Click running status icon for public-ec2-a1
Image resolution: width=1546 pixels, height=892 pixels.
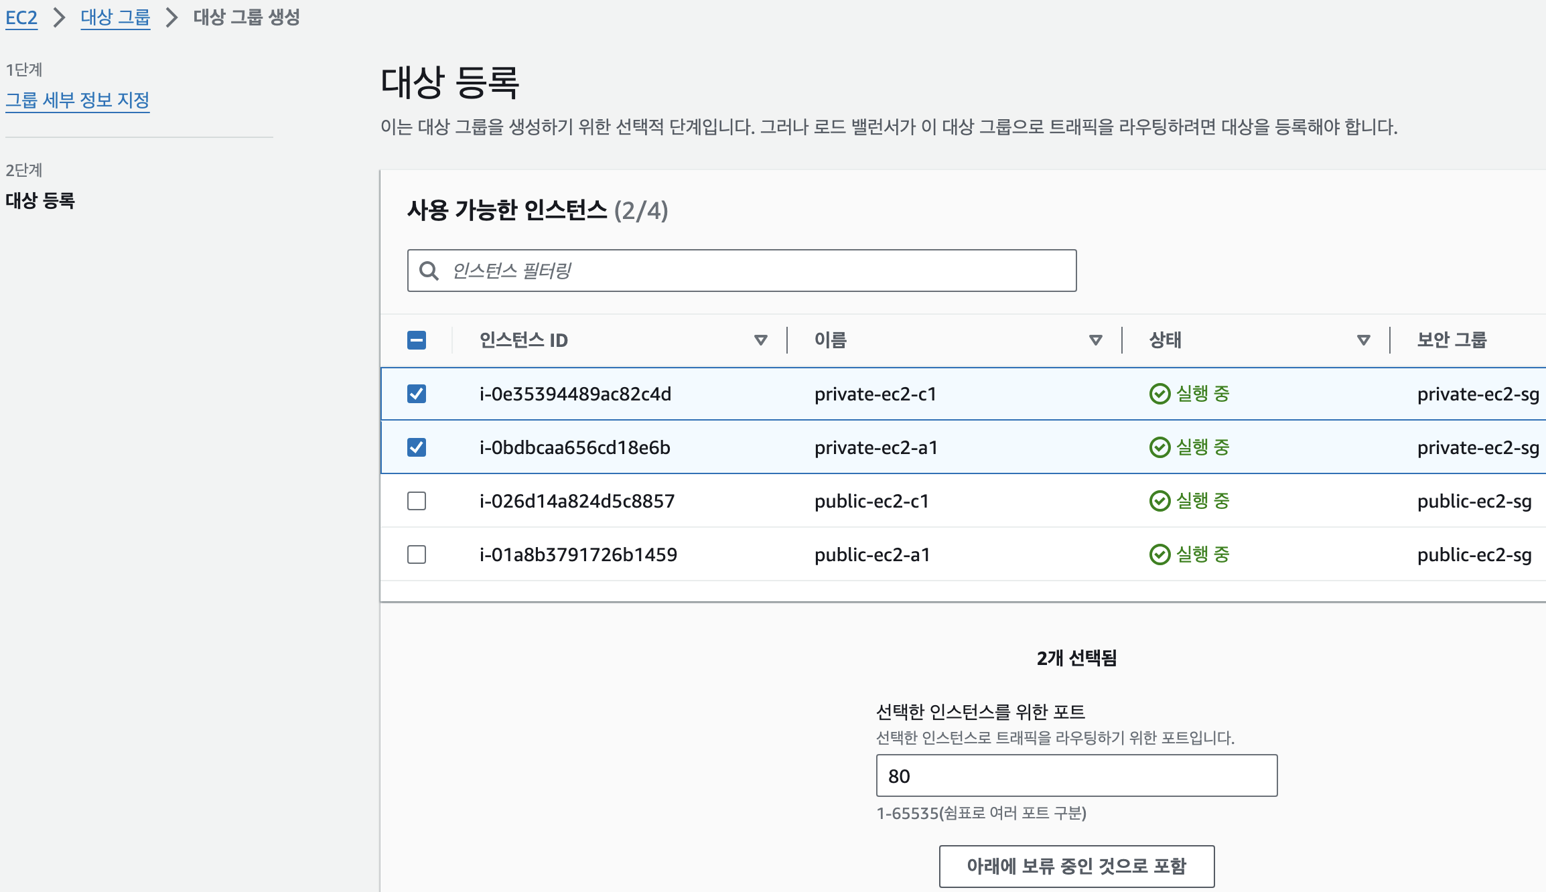(x=1159, y=554)
